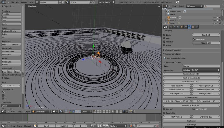224x128 pixels.
Task: Open the Camera data properties tab icon
Action: (189, 27)
